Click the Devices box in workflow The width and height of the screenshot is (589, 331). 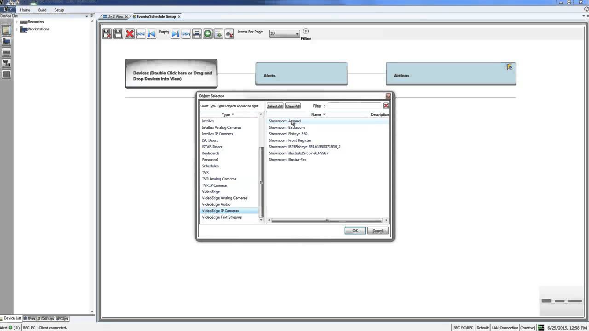coord(171,74)
